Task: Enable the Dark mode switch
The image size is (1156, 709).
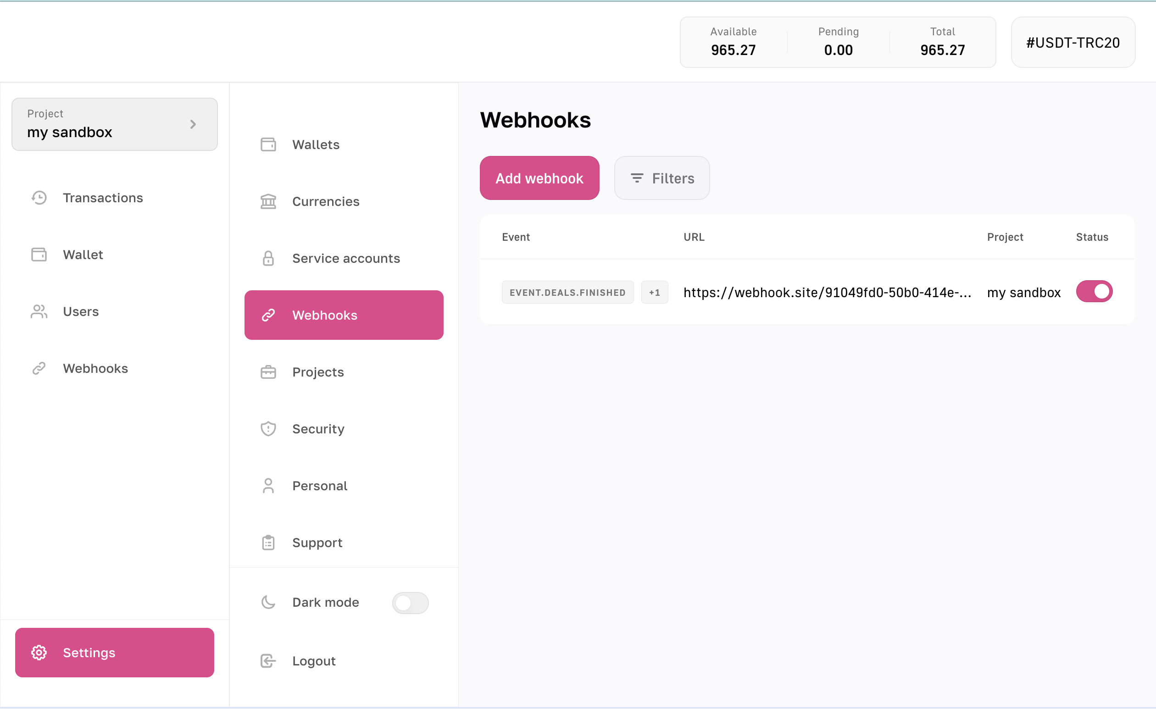Action: tap(410, 603)
